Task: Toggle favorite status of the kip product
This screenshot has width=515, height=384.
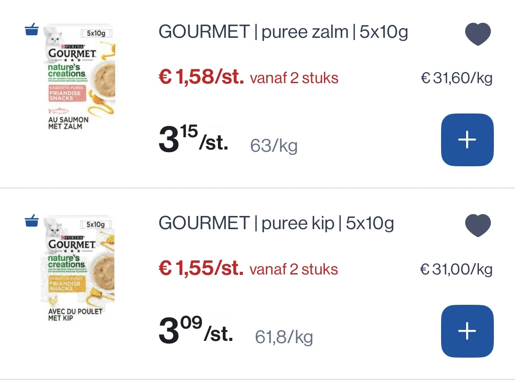Action: [x=478, y=225]
